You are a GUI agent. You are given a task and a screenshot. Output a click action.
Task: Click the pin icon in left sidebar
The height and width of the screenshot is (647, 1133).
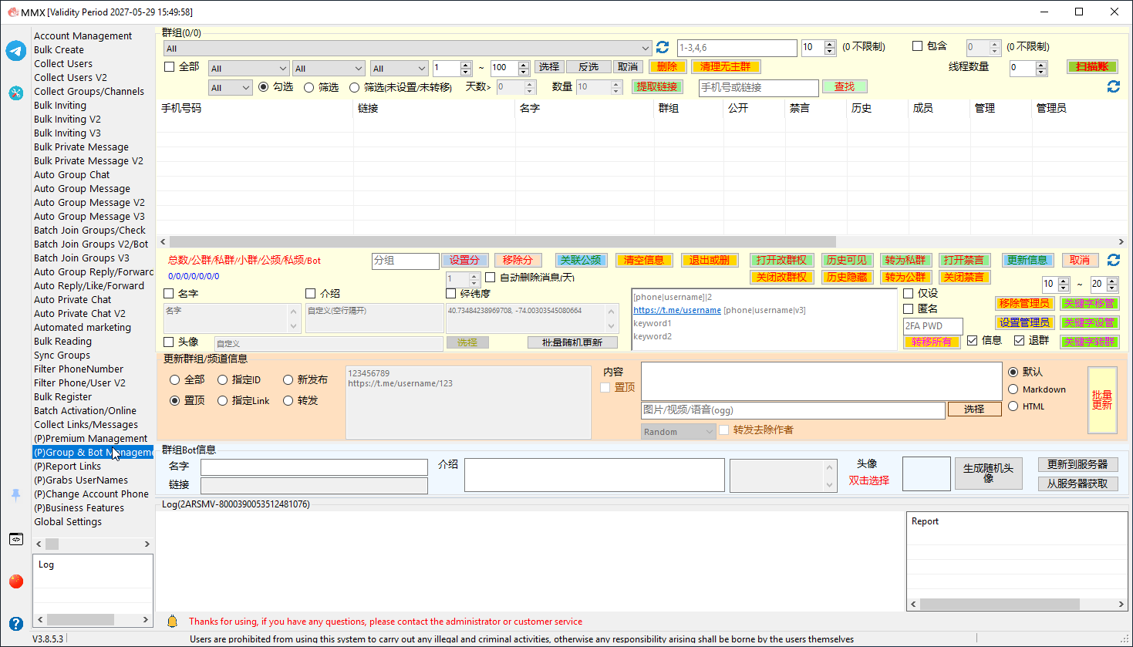(x=15, y=495)
